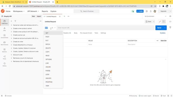
Task: Click the filter collections icon
Action: tap(15, 21)
